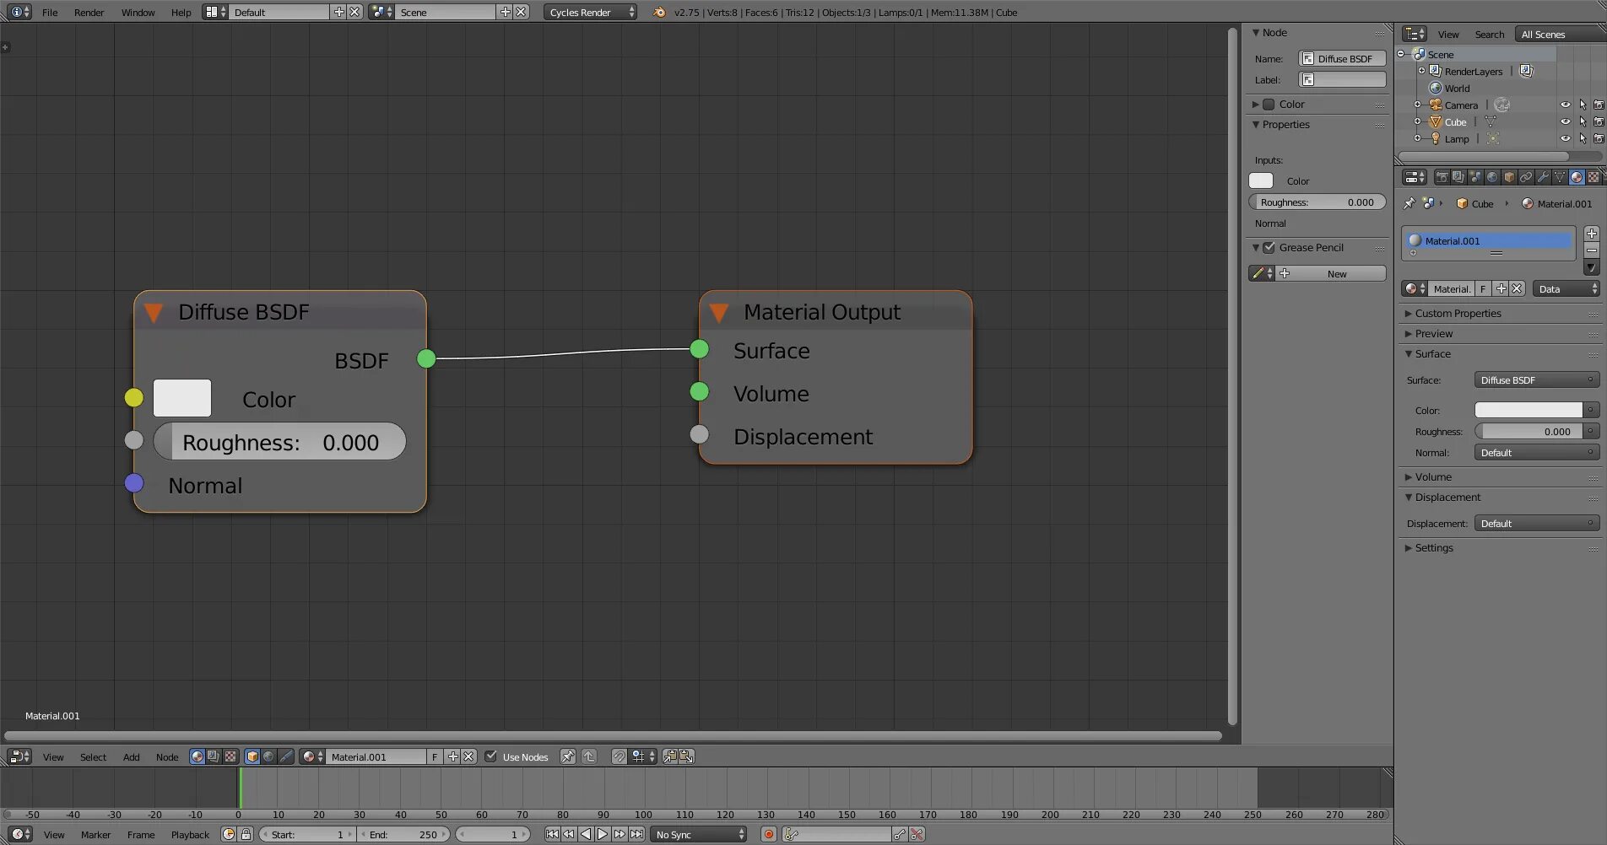Unlink Material.001 in node editor header

point(469,756)
